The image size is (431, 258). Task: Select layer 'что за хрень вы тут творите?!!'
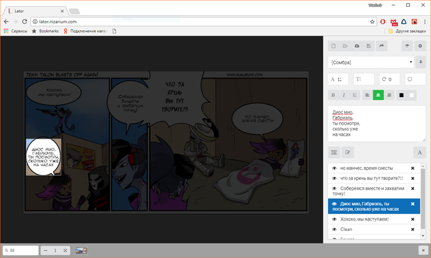coord(374,179)
